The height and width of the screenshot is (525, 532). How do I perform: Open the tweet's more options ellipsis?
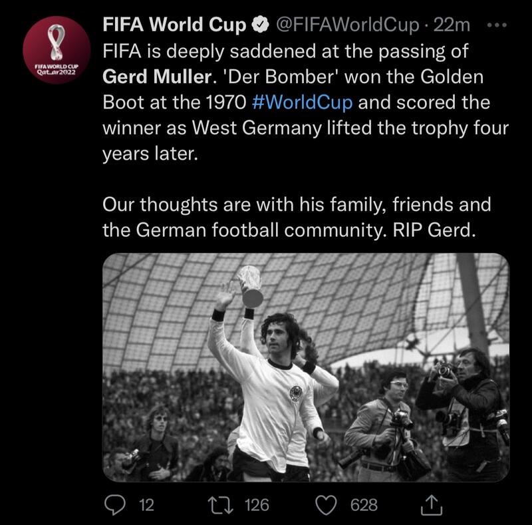pos(497,25)
